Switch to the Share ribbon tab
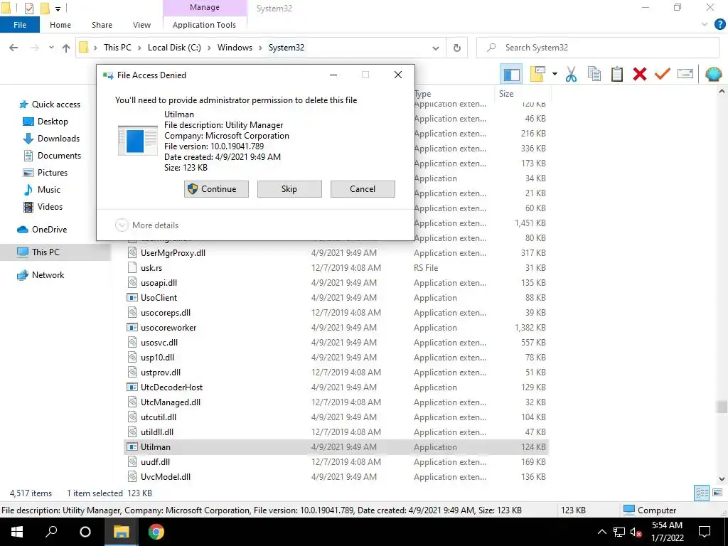Image resolution: width=728 pixels, height=546 pixels. (102, 25)
